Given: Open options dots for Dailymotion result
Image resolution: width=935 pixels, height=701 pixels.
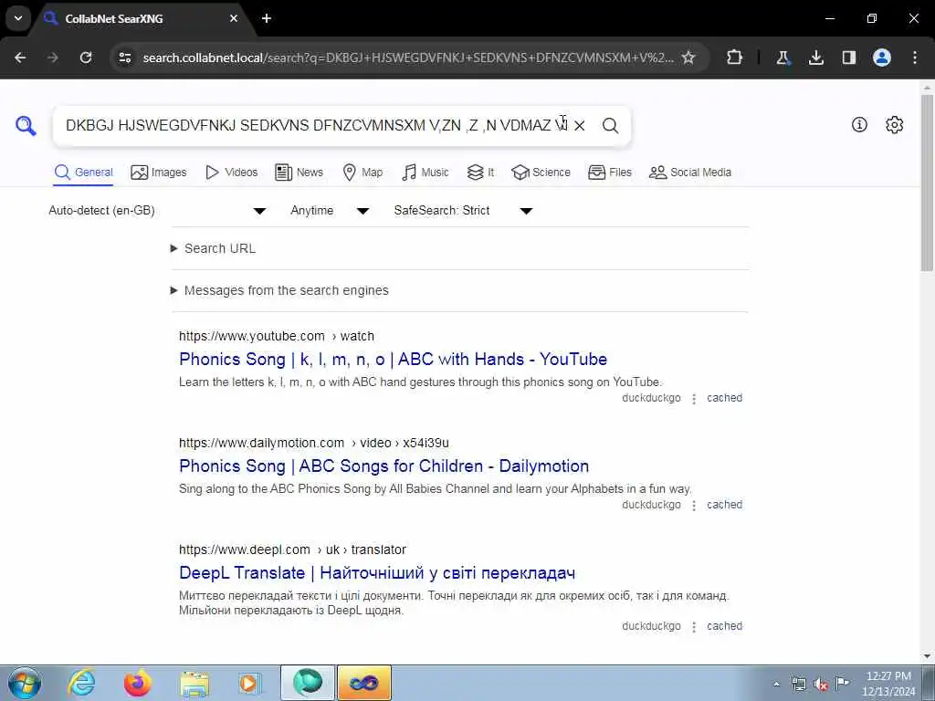Looking at the screenshot, I should tap(694, 506).
